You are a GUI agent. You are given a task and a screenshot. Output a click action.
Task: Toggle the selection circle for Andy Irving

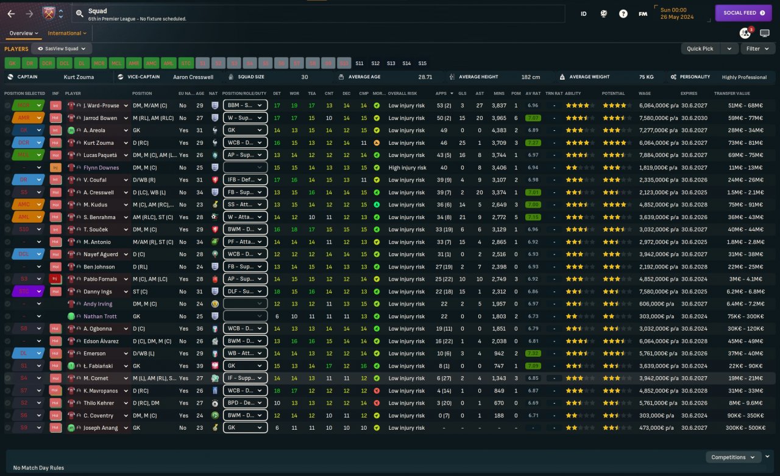click(x=7, y=304)
